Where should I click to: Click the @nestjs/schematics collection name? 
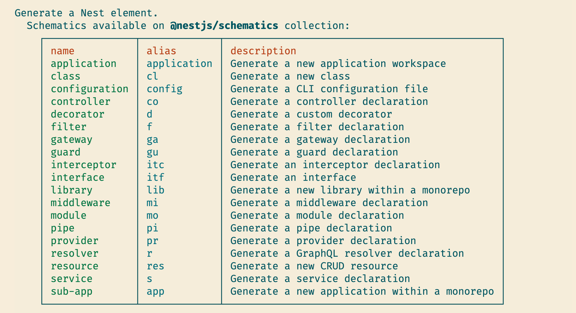pyautogui.click(x=224, y=26)
